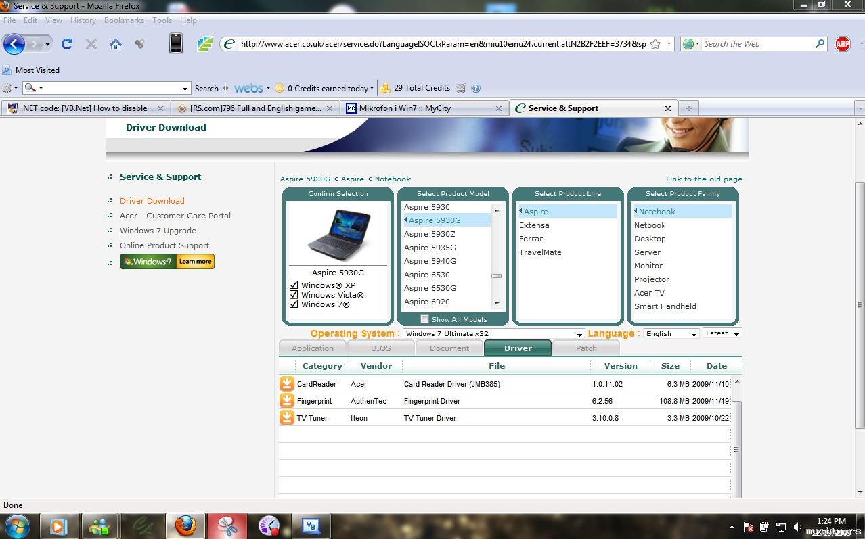Switch to the Patch tab
This screenshot has height=539, width=865.
pos(586,348)
